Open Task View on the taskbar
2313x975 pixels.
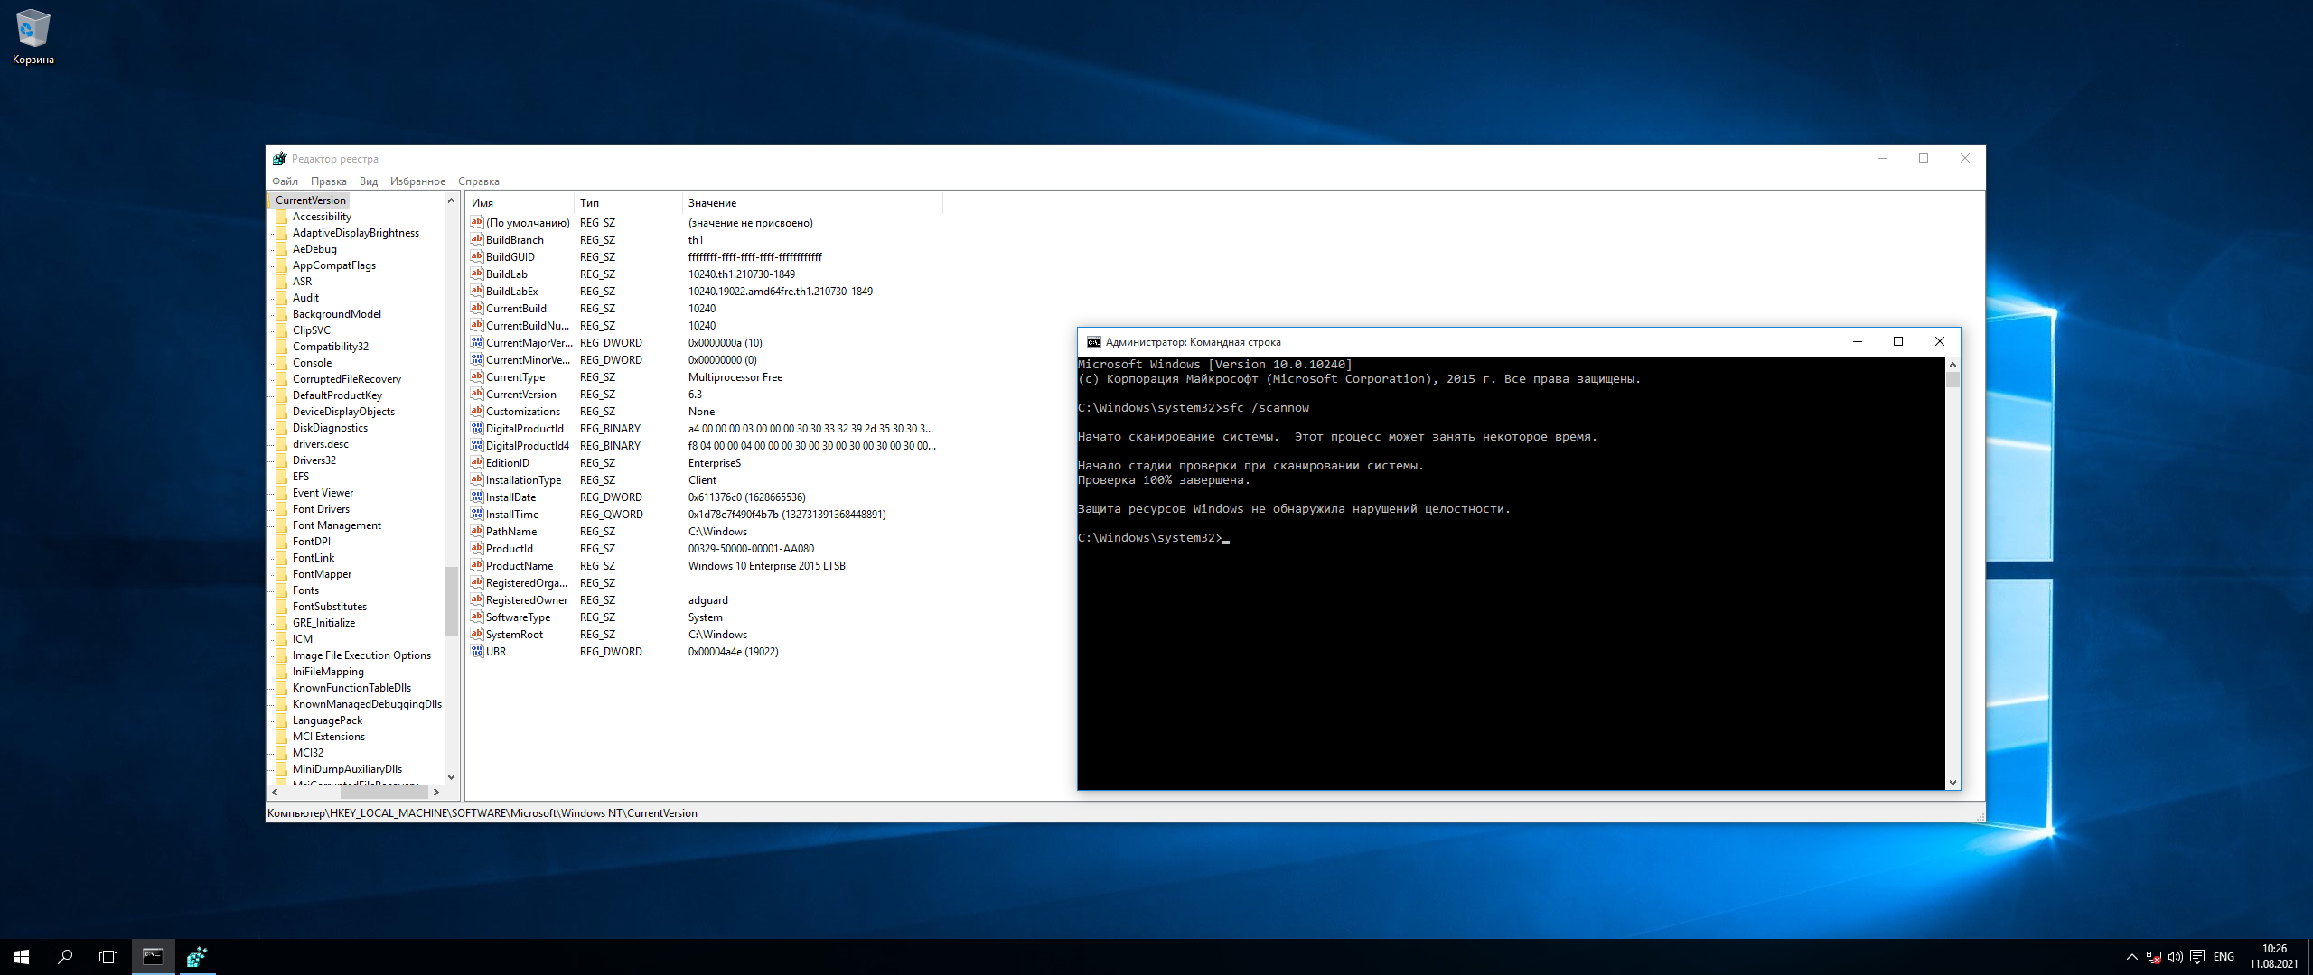pyautogui.click(x=108, y=957)
